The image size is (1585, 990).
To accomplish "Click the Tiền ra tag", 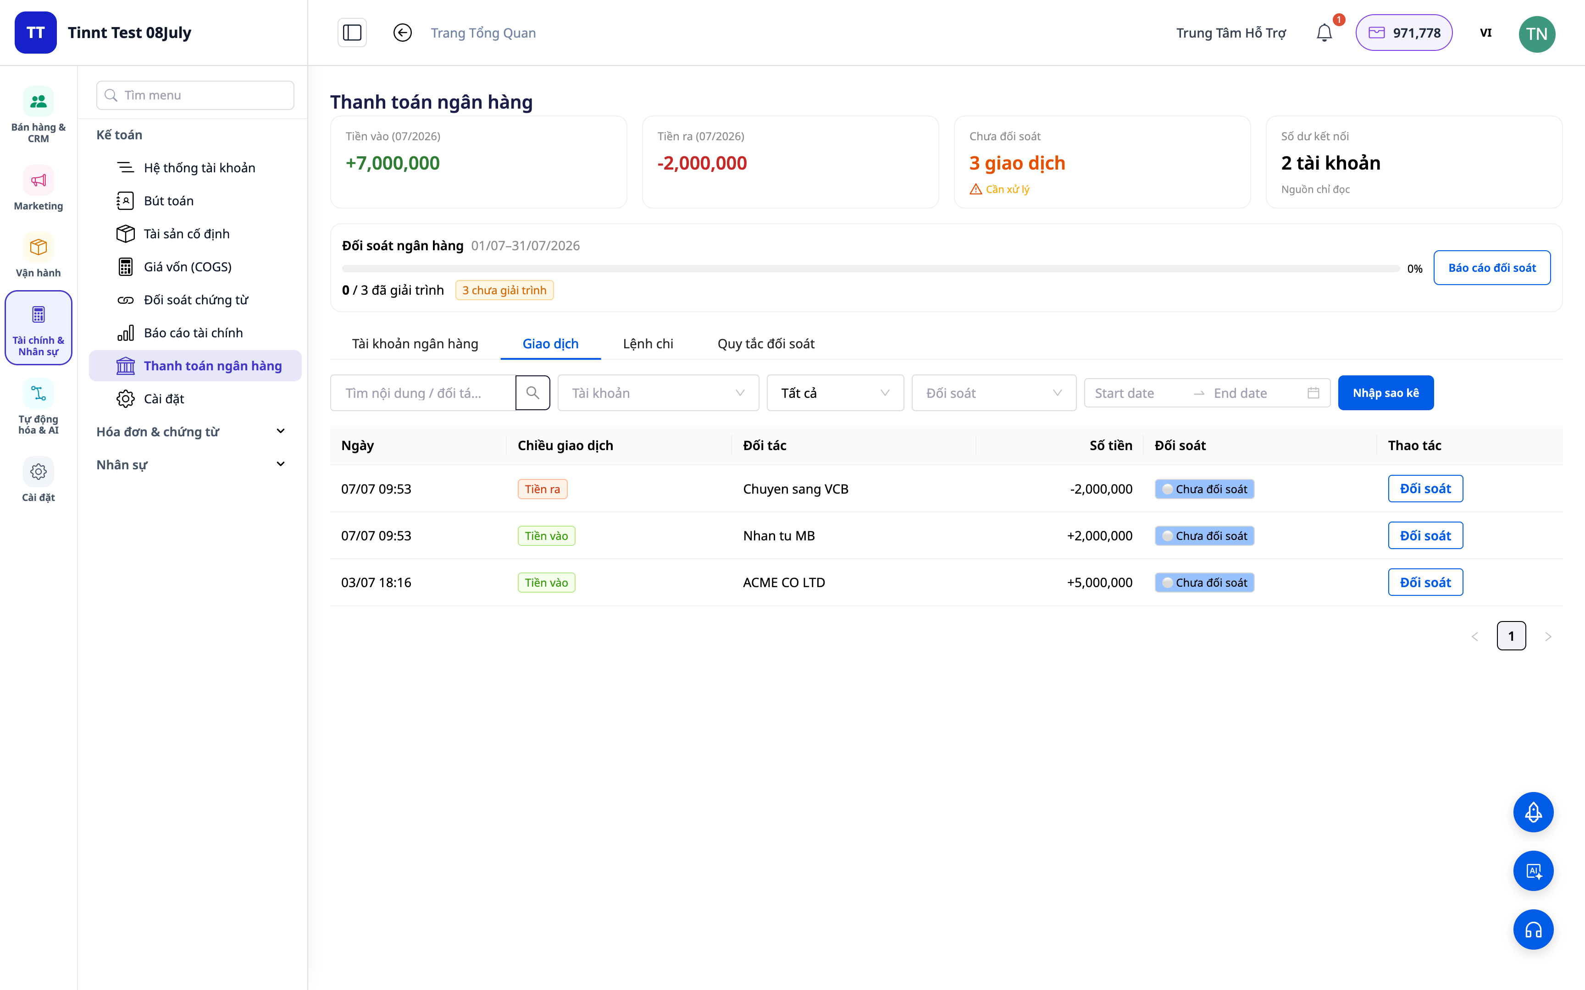I will [542, 489].
